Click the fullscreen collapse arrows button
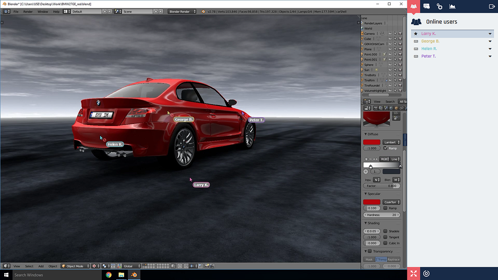Viewport: 498px width, 280px height. tap(414, 273)
